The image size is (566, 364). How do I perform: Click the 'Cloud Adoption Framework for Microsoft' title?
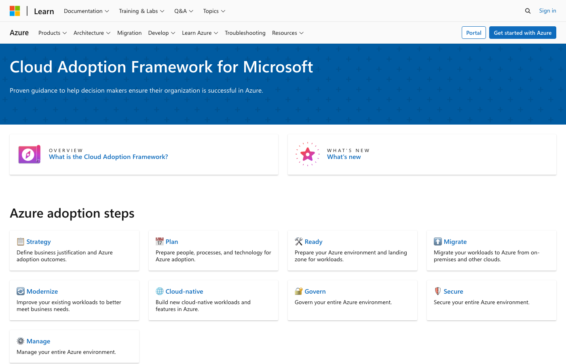pyautogui.click(x=161, y=67)
